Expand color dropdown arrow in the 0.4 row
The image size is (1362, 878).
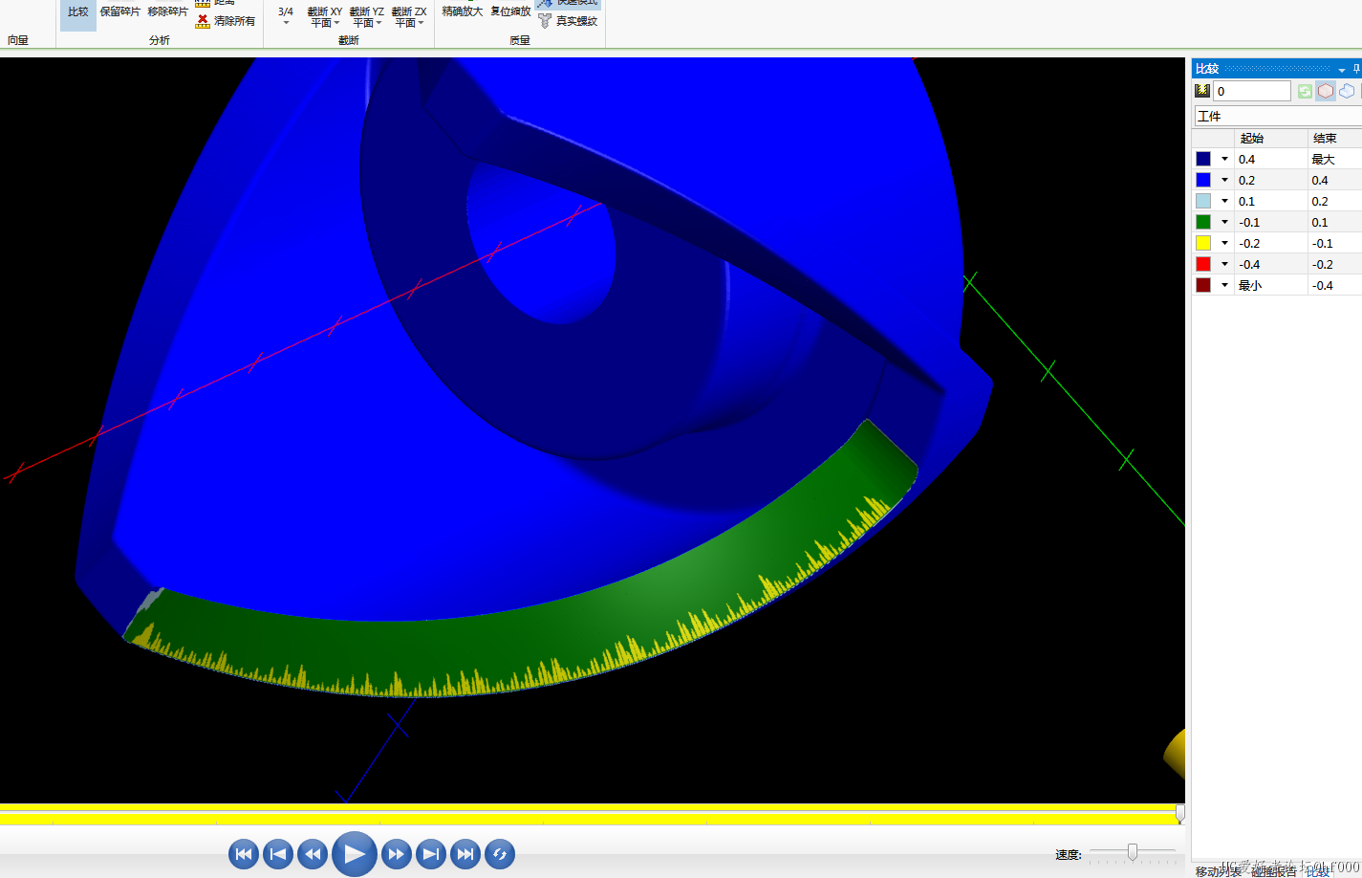(1224, 160)
